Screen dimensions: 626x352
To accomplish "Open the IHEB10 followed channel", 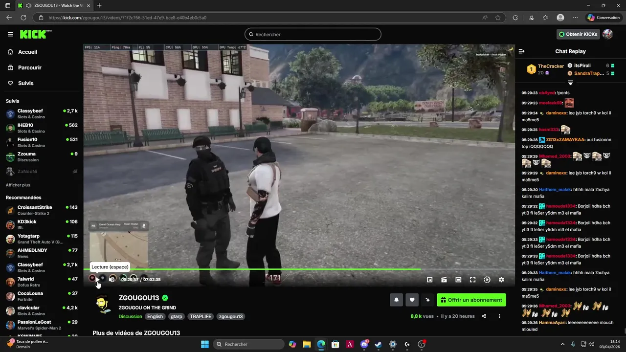I will pos(42,128).
